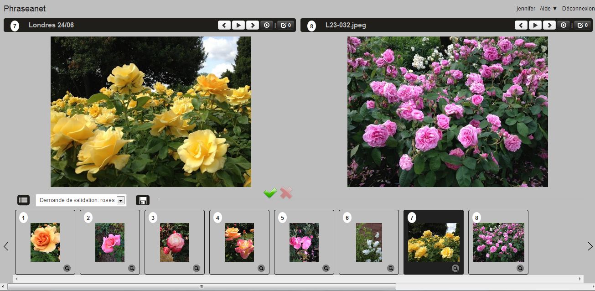Go to previous image in Londres 24/06 panel
The height and width of the screenshot is (291, 595).
[224, 25]
